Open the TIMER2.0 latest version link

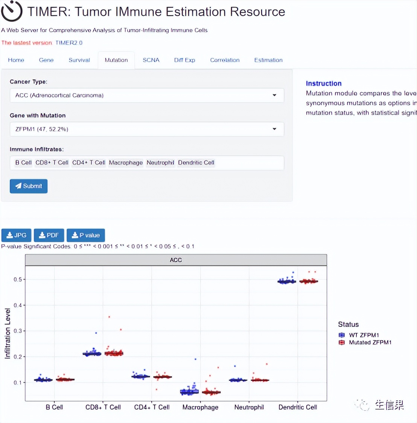[x=68, y=42]
